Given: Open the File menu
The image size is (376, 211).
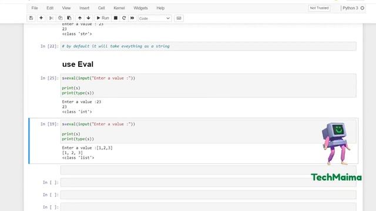Looking at the screenshot, I should (35, 8).
